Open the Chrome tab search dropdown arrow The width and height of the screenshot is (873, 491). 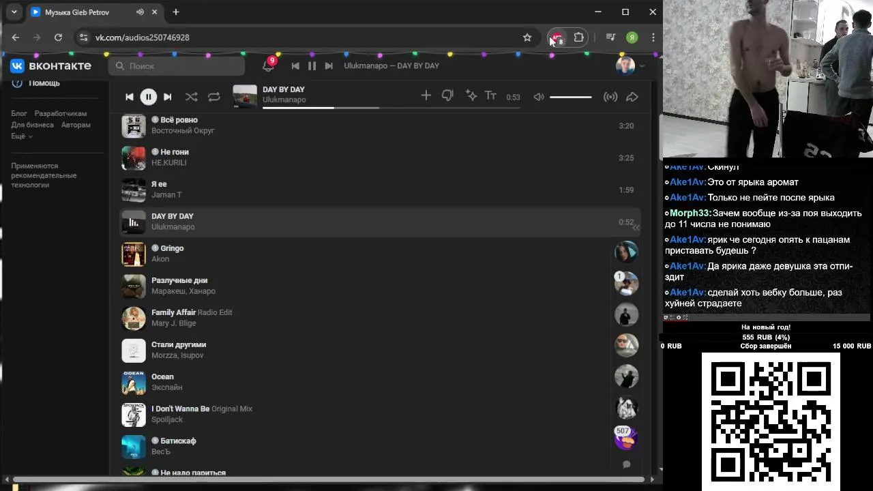[x=14, y=12]
